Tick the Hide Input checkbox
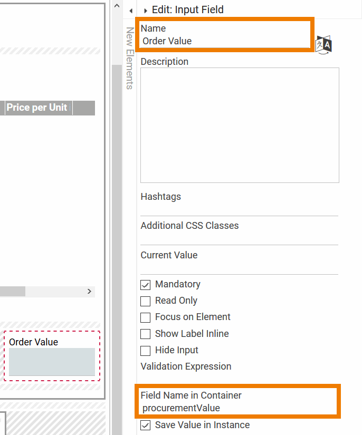The height and width of the screenshot is (435, 362). 146,351
